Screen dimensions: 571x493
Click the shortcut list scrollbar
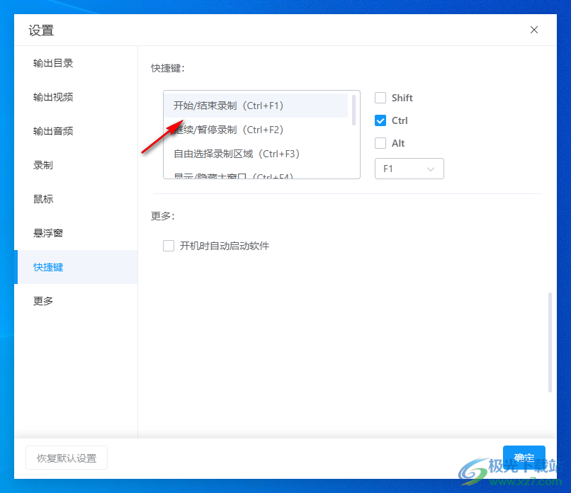click(x=354, y=110)
